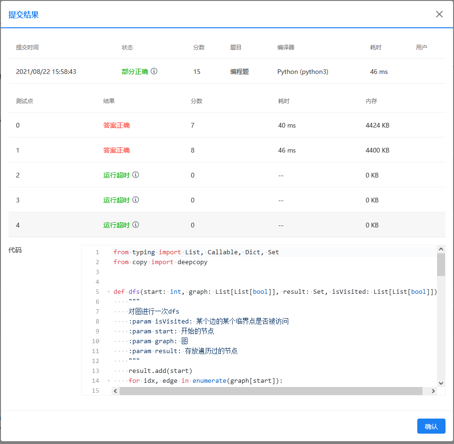Click the 确认 button

point(431,426)
